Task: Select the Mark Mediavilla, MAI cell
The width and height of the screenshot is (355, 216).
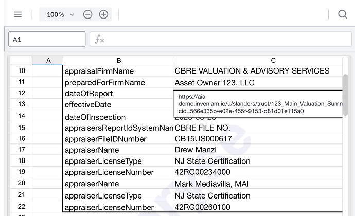Action: point(257,184)
